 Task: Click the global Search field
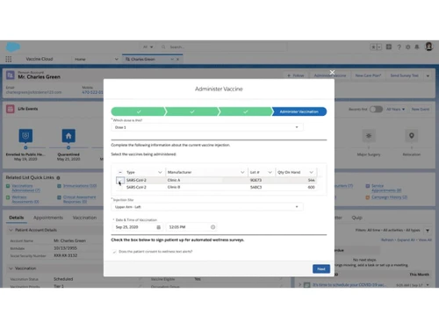[x=224, y=46]
